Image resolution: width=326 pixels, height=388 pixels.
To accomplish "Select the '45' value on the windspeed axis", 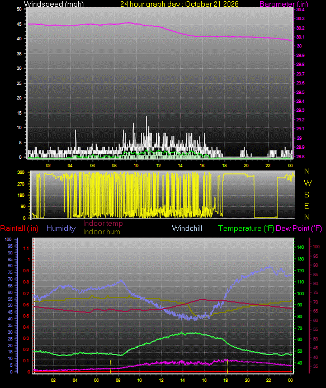I will click(x=19, y=24).
